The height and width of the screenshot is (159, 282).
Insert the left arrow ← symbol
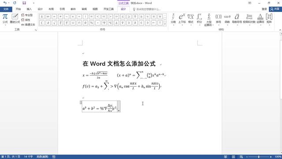154,23
